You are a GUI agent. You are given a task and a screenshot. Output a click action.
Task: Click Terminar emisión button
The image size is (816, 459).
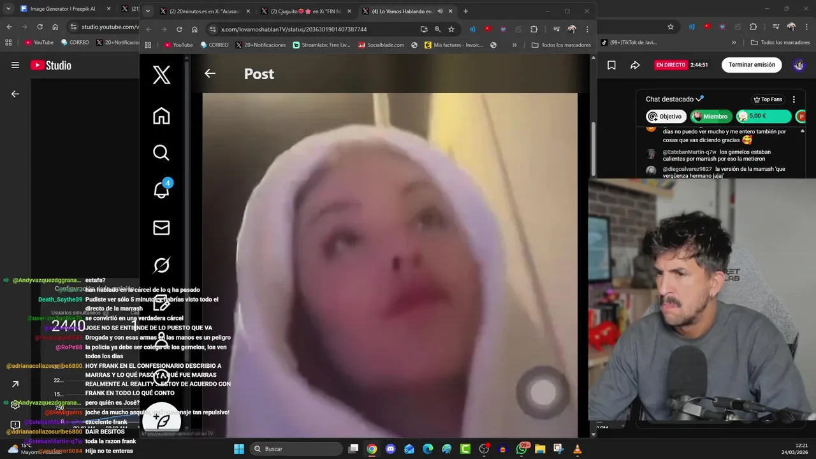[752, 65]
